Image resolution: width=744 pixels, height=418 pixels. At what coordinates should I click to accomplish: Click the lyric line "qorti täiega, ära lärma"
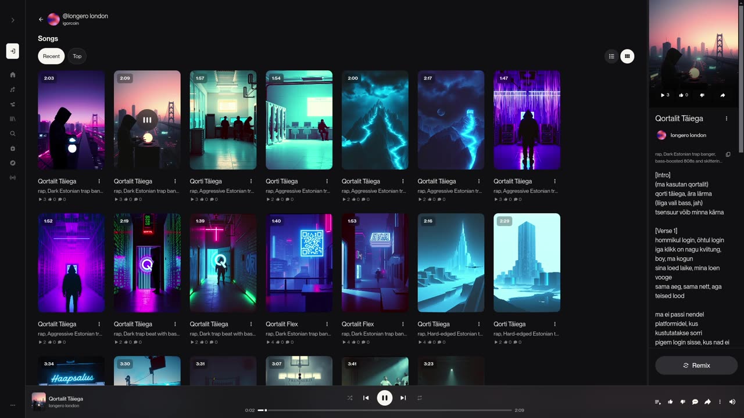(x=684, y=194)
